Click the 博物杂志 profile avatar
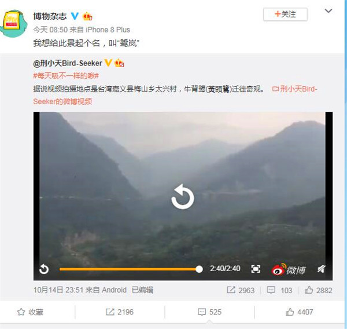 click(x=14, y=23)
